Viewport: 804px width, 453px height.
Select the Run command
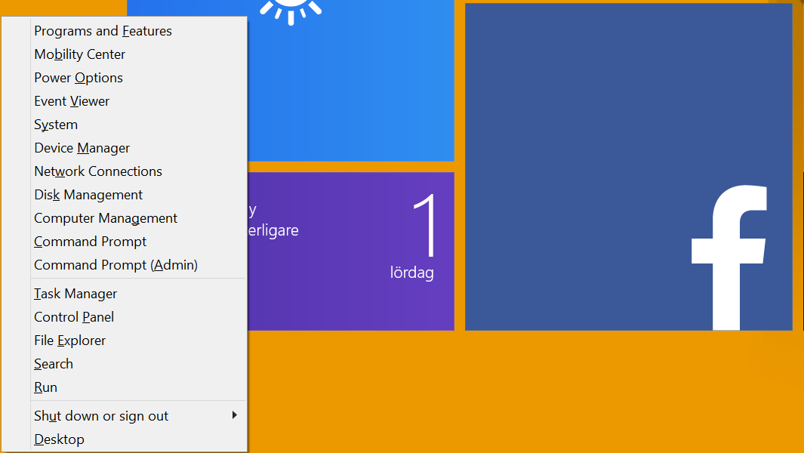138,388
